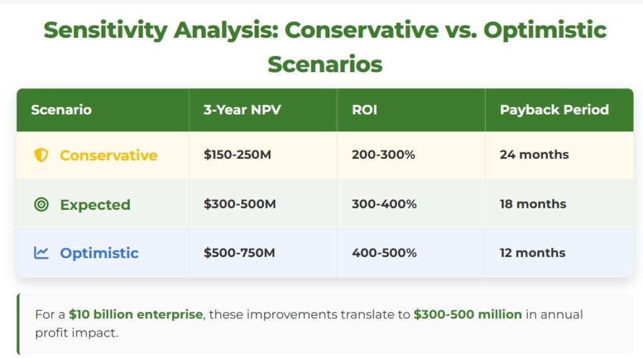Click the 200-300% ROI value
Screen dimensions: 643x358
[x=384, y=155]
